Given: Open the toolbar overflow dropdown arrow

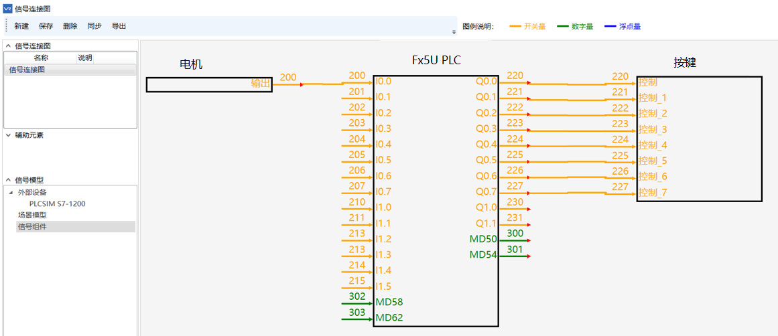Looking at the screenshot, I should (x=454, y=32).
